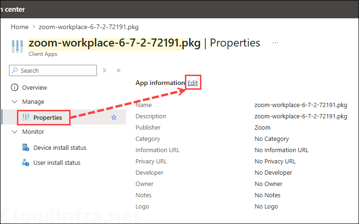Click the Owner field label
Viewport: 359px width, 224px height.
(x=144, y=184)
